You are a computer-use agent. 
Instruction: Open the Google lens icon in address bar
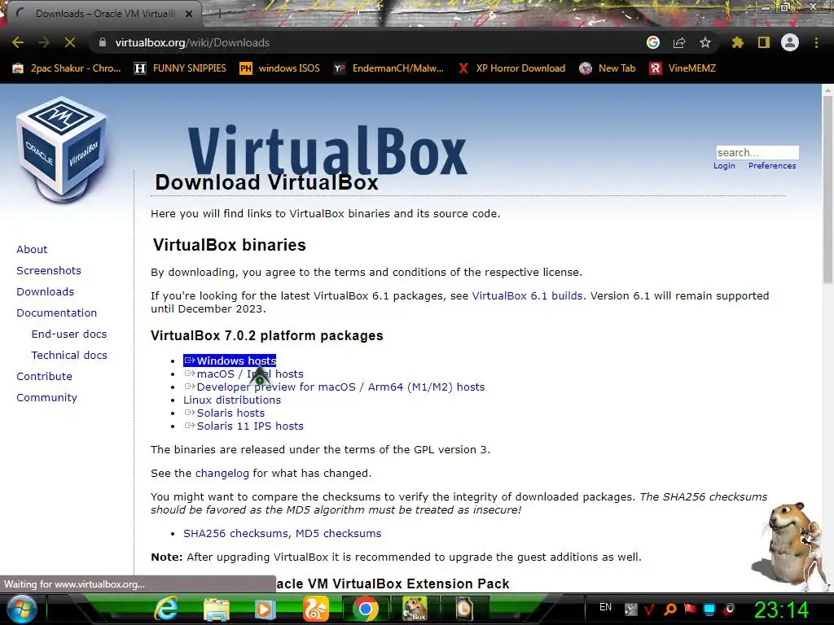click(x=653, y=42)
